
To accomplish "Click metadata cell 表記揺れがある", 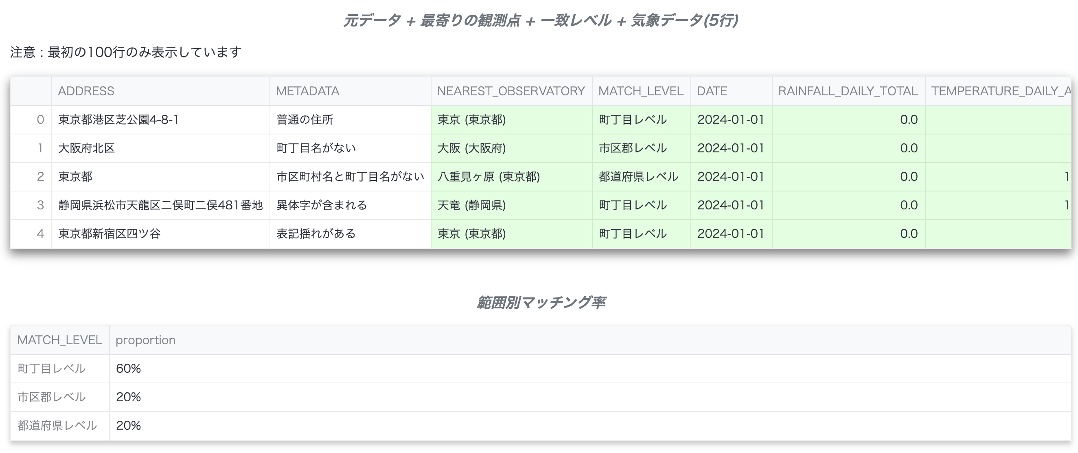I will pos(350,233).
